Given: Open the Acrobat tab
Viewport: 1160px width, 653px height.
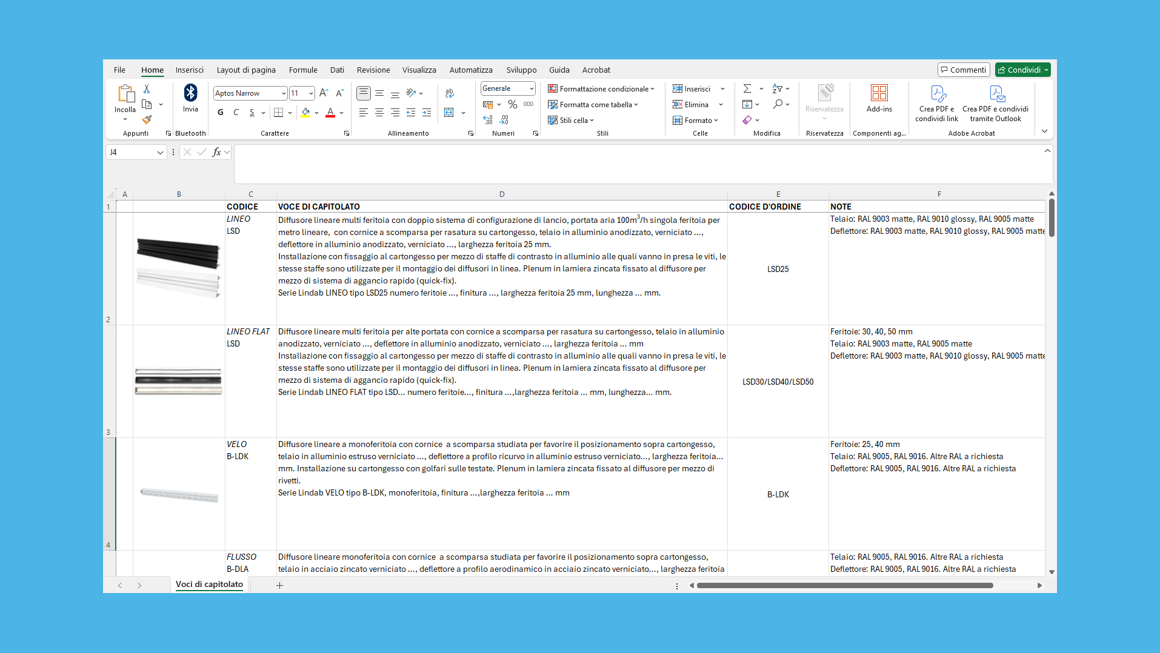Looking at the screenshot, I should [x=596, y=70].
